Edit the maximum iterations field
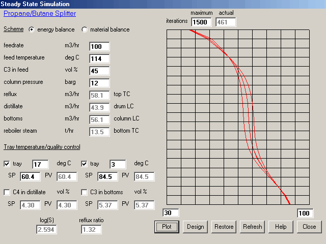Viewport: 326px width, 244px height. [x=201, y=22]
